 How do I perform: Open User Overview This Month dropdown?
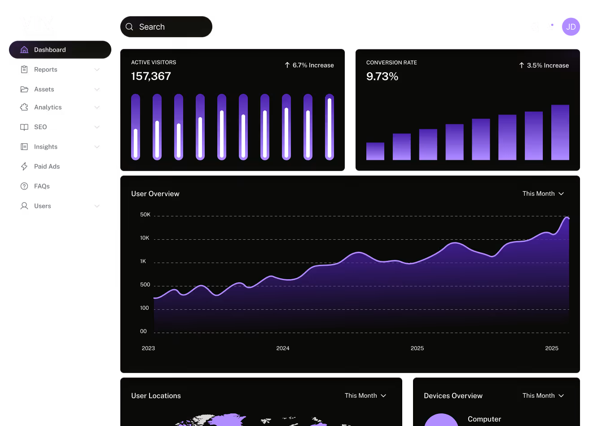(543, 193)
